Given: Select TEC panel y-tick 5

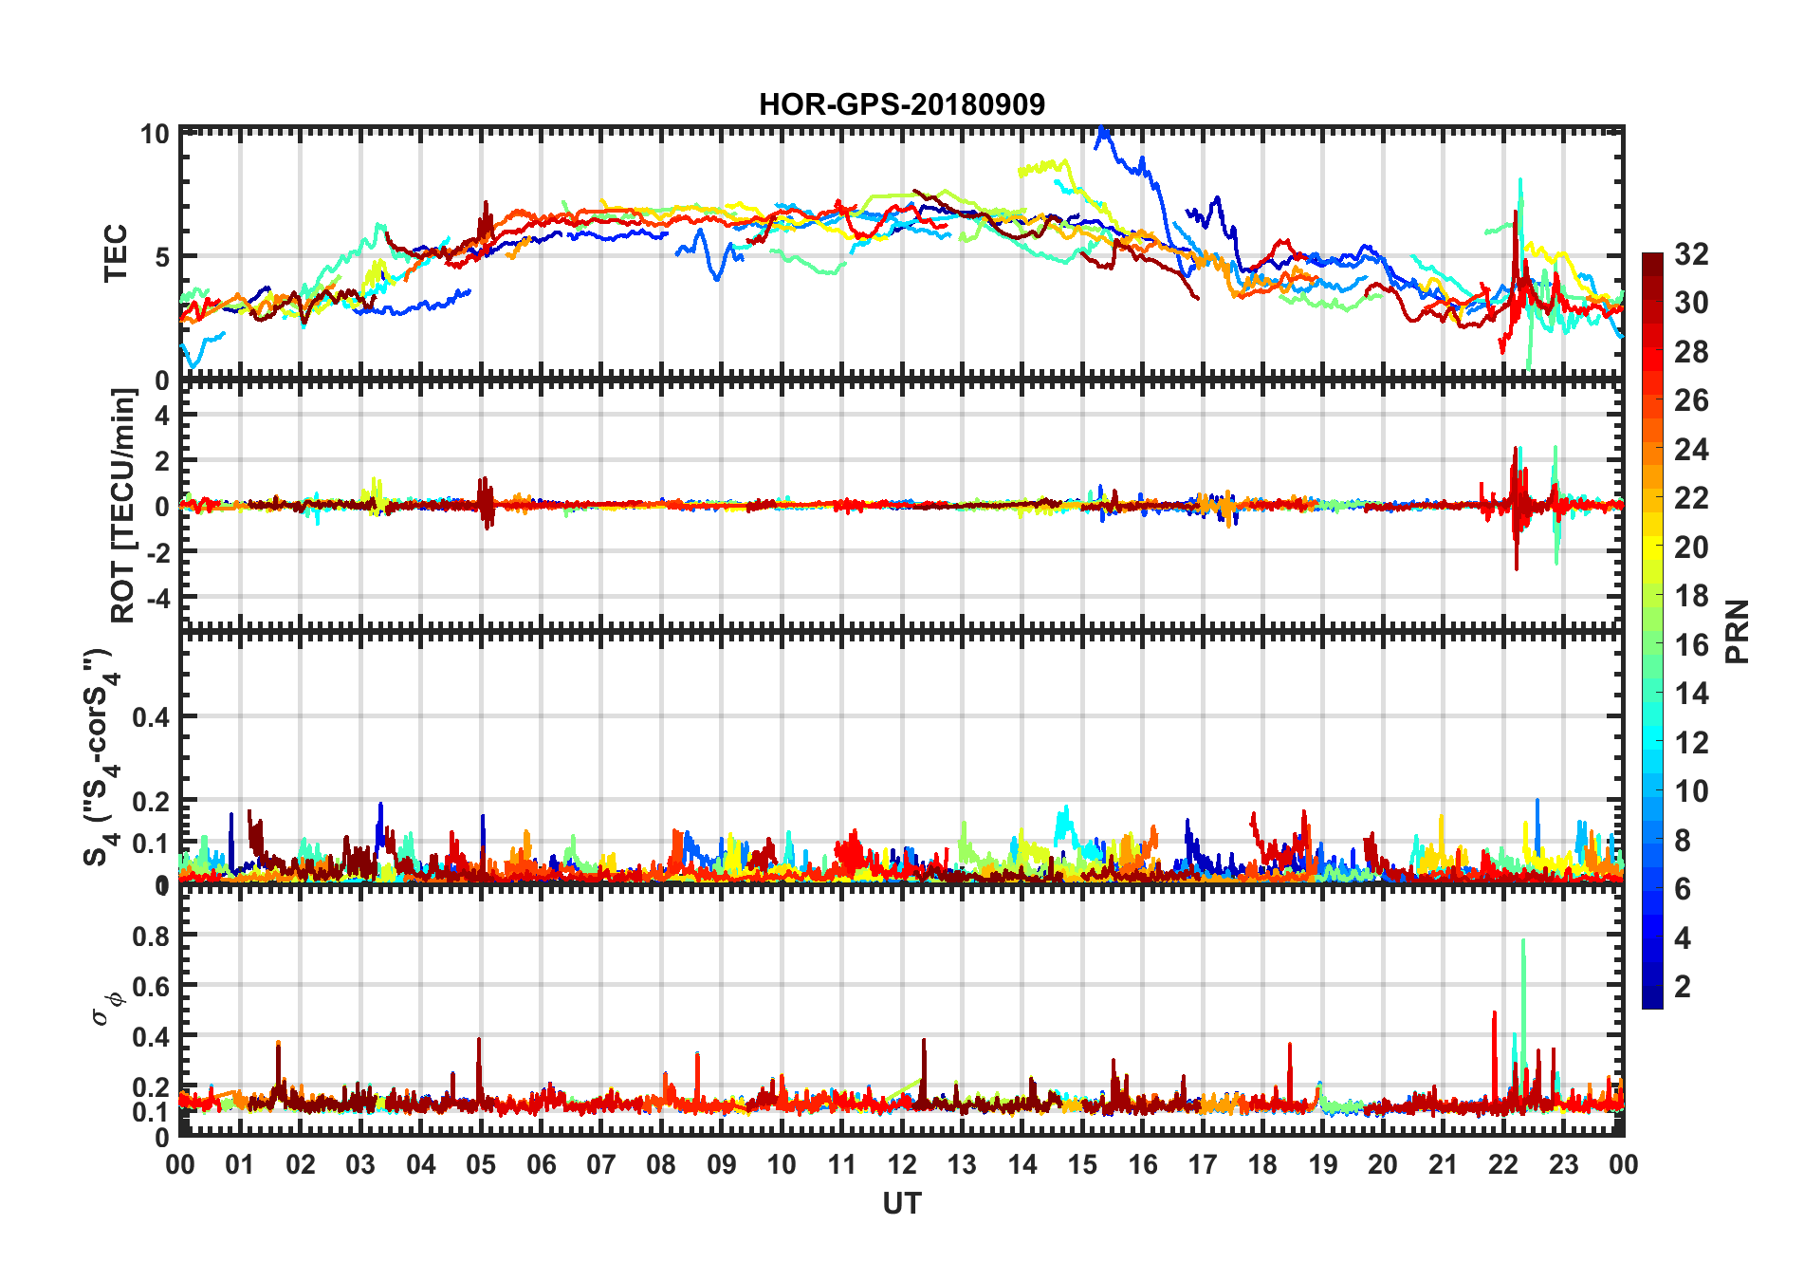Looking at the screenshot, I should coord(161,257).
